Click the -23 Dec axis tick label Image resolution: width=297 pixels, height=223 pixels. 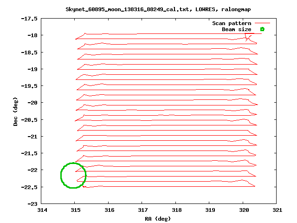coord(32,204)
